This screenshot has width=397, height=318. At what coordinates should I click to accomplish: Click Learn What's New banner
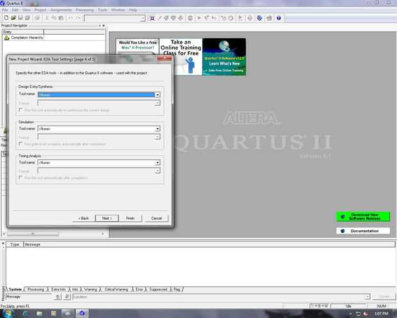pos(224,56)
